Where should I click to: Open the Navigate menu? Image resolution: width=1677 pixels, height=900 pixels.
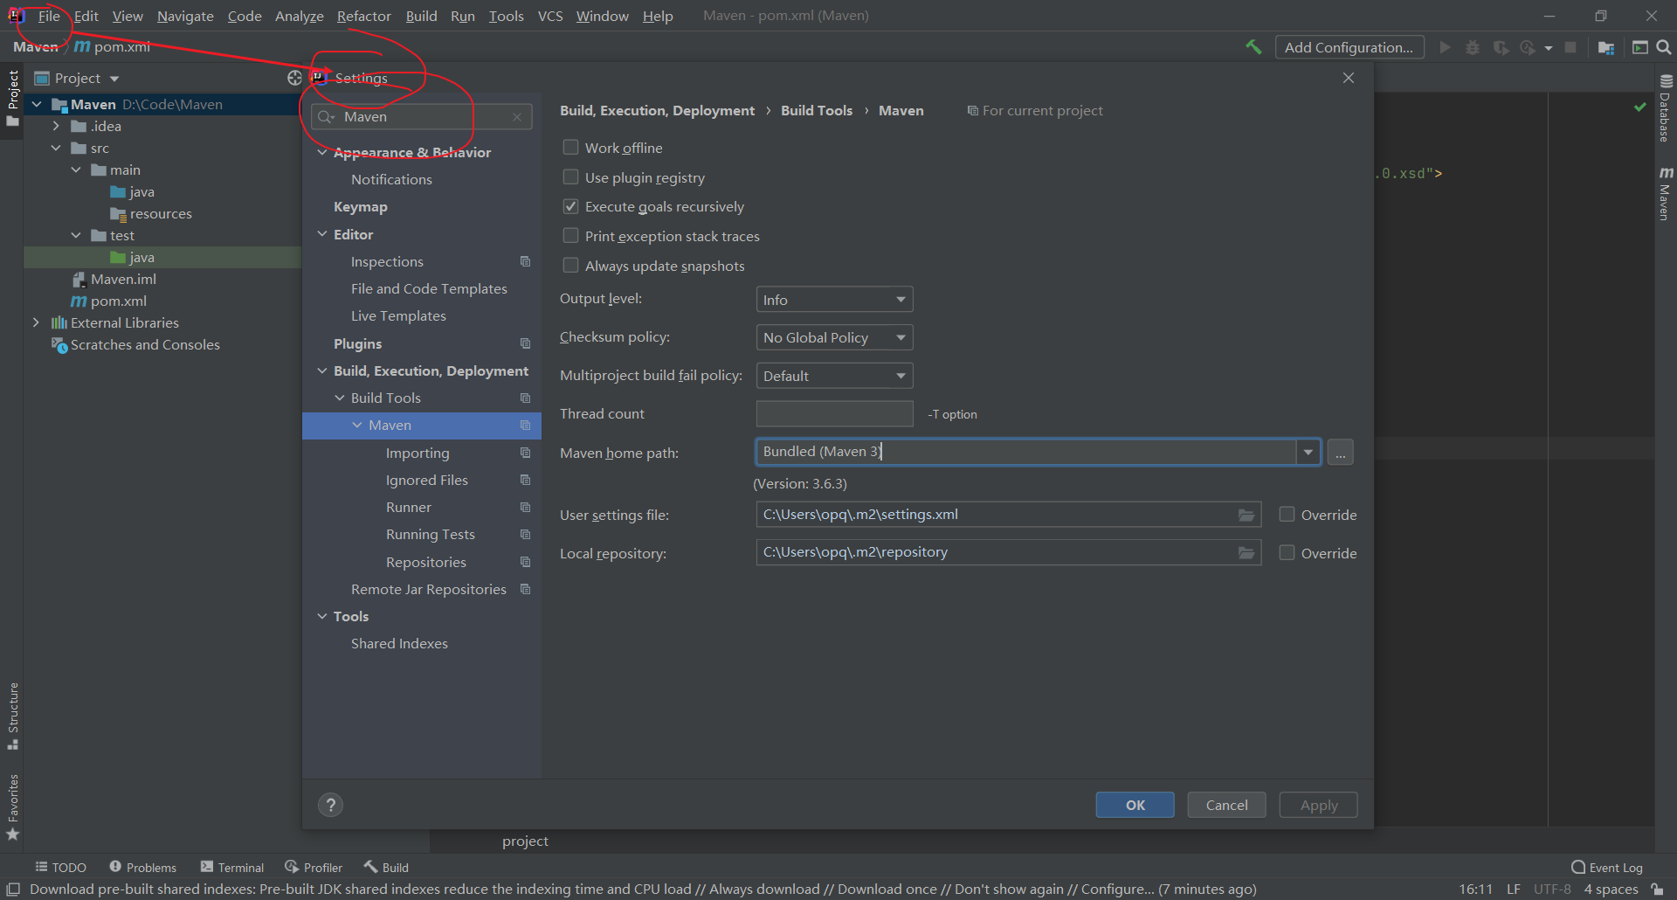tap(185, 16)
